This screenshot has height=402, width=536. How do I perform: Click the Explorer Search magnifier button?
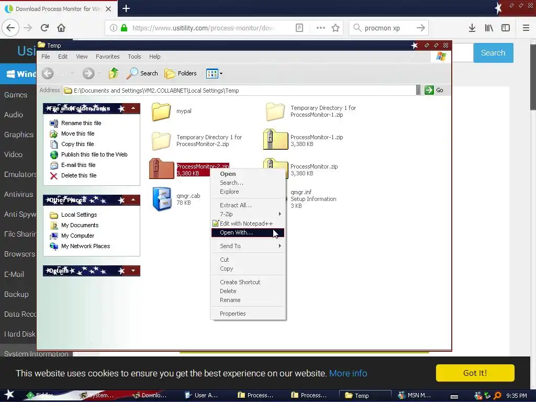(x=142, y=73)
